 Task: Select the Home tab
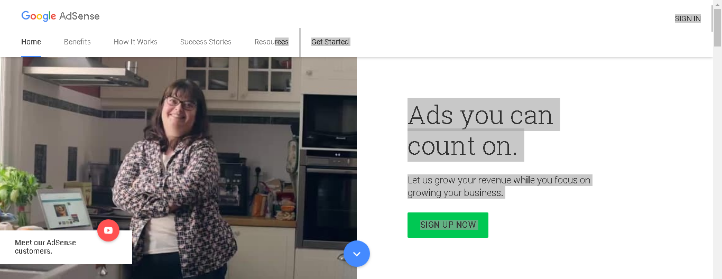click(x=31, y=42)
